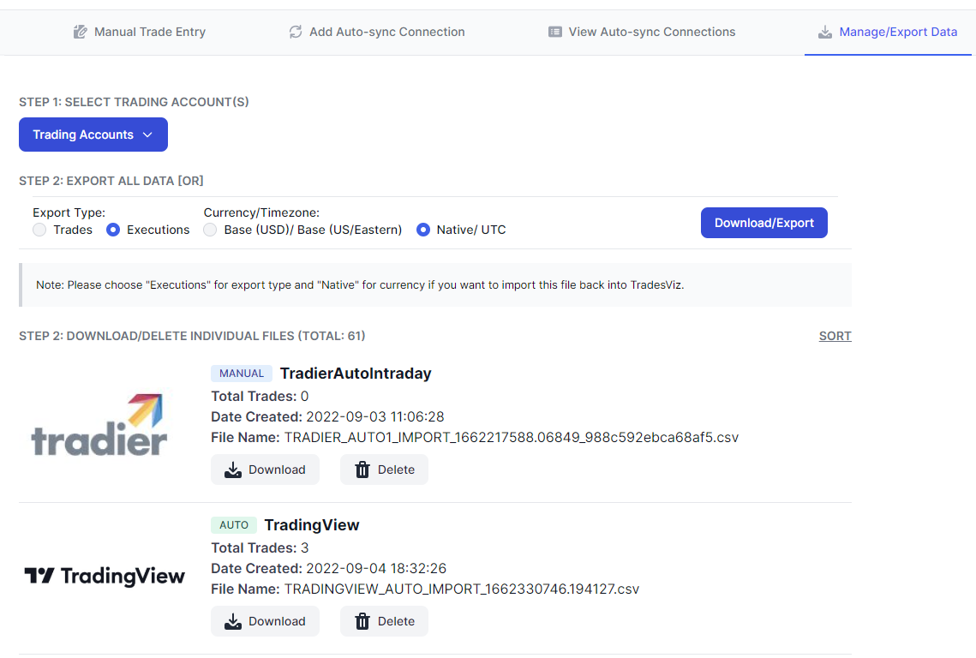Click 'Total Trades: 3' text
This screenshot has height=658, width=976.
(260, 547)
